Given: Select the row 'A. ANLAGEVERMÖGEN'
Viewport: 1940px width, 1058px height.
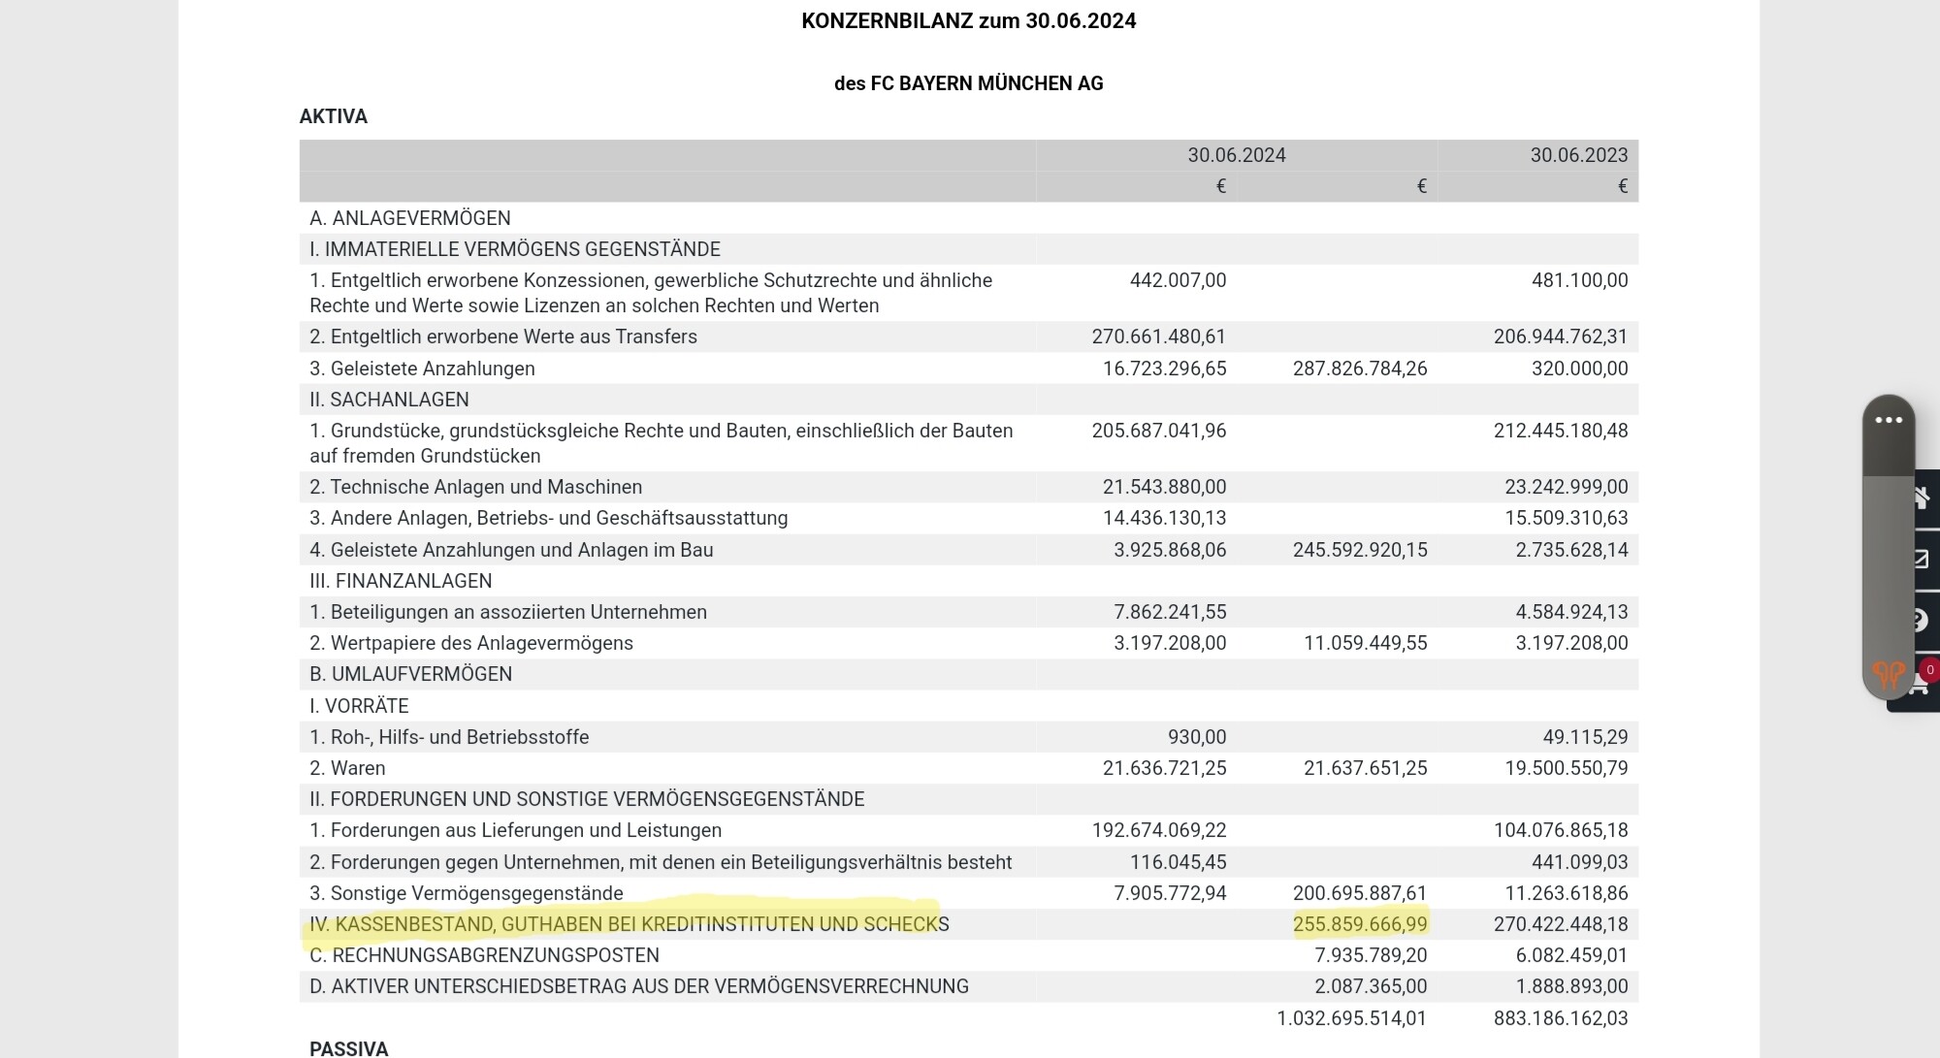Looking at the screenshot, I should pos(968,218).
